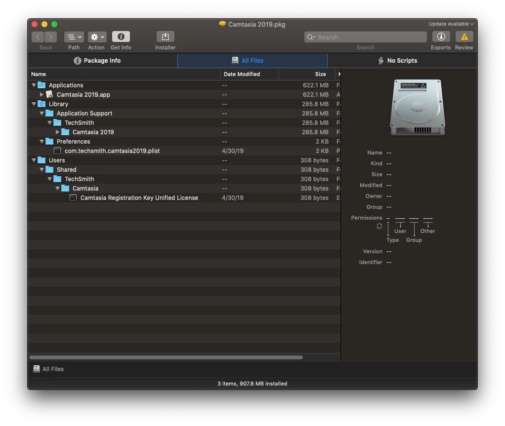Switch to Package Info tab
This screenshot has height=426, width=505.
[x=102, y=61]
